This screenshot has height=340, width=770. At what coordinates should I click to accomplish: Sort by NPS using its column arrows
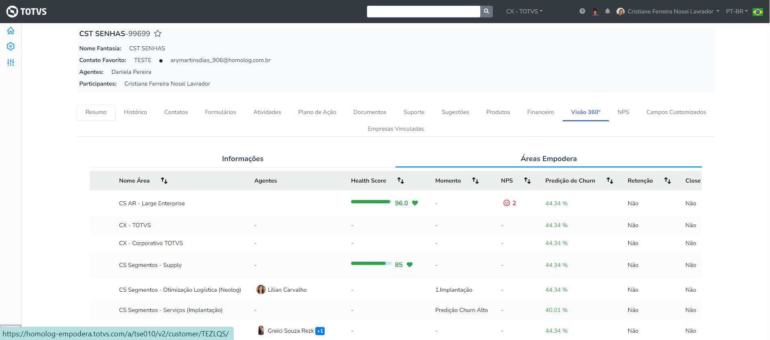pyautogui.click(x=527, y=181)
